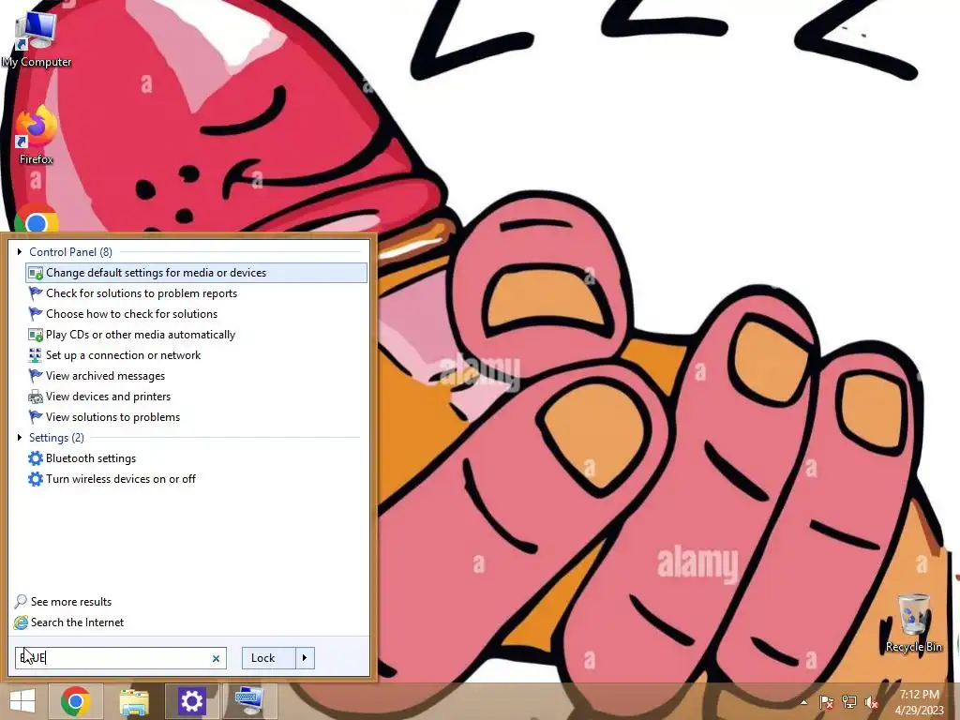Screen dimensions: 960x720
Task: Clear the search box with the X
Action: 216,658
